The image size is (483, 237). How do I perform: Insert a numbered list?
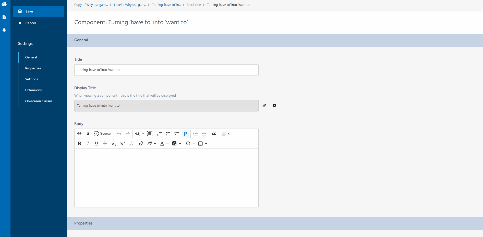[159, 134]
